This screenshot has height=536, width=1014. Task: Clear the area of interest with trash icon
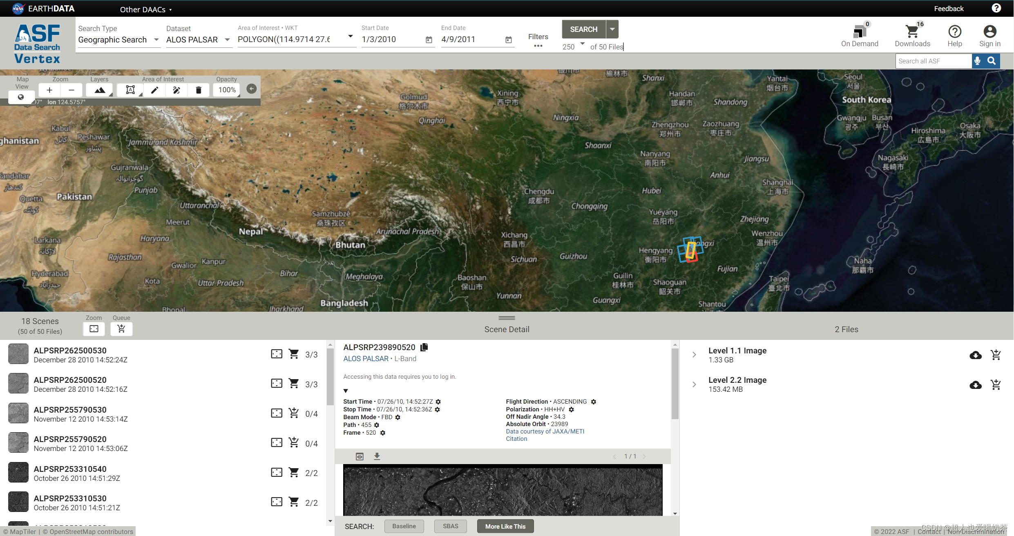tap(199, 90)
